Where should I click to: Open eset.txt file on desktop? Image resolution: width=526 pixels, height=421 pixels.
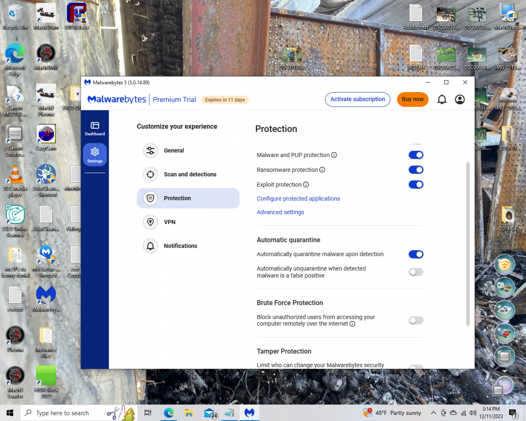click(x=15, y=299)
